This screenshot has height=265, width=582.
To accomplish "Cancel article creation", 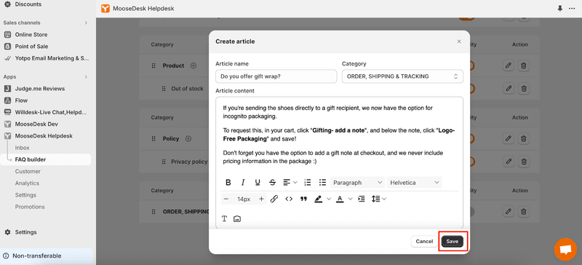I will tap(424, 241).
